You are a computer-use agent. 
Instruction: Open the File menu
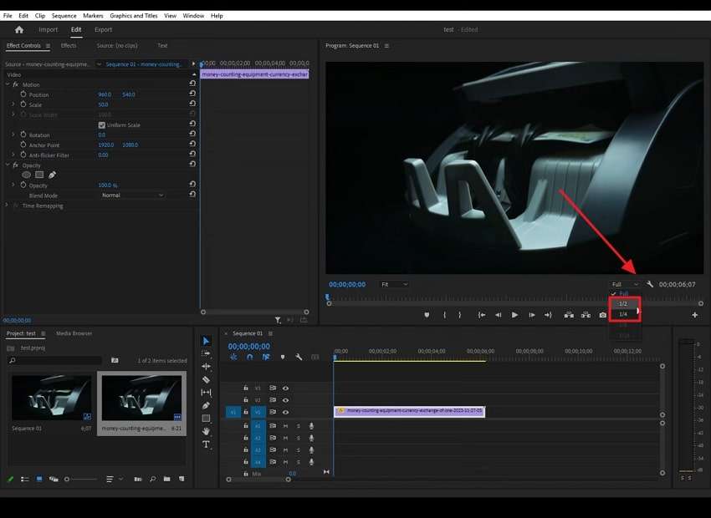(x=8, y=15)
